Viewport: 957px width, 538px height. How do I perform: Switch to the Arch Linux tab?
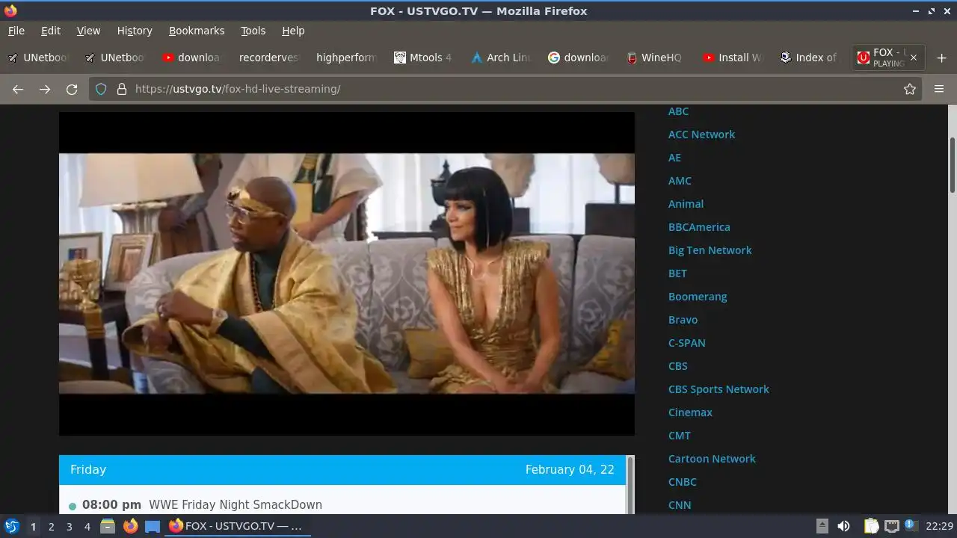tap(501, 58)
